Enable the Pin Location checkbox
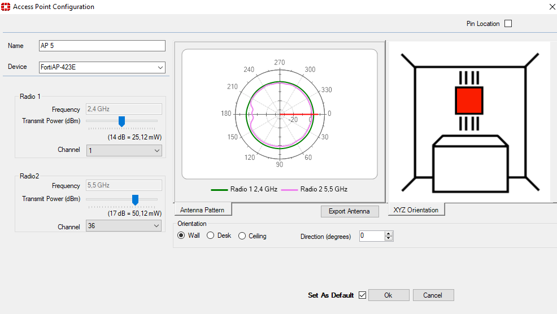The image size is (557, 314). (508, 24)
